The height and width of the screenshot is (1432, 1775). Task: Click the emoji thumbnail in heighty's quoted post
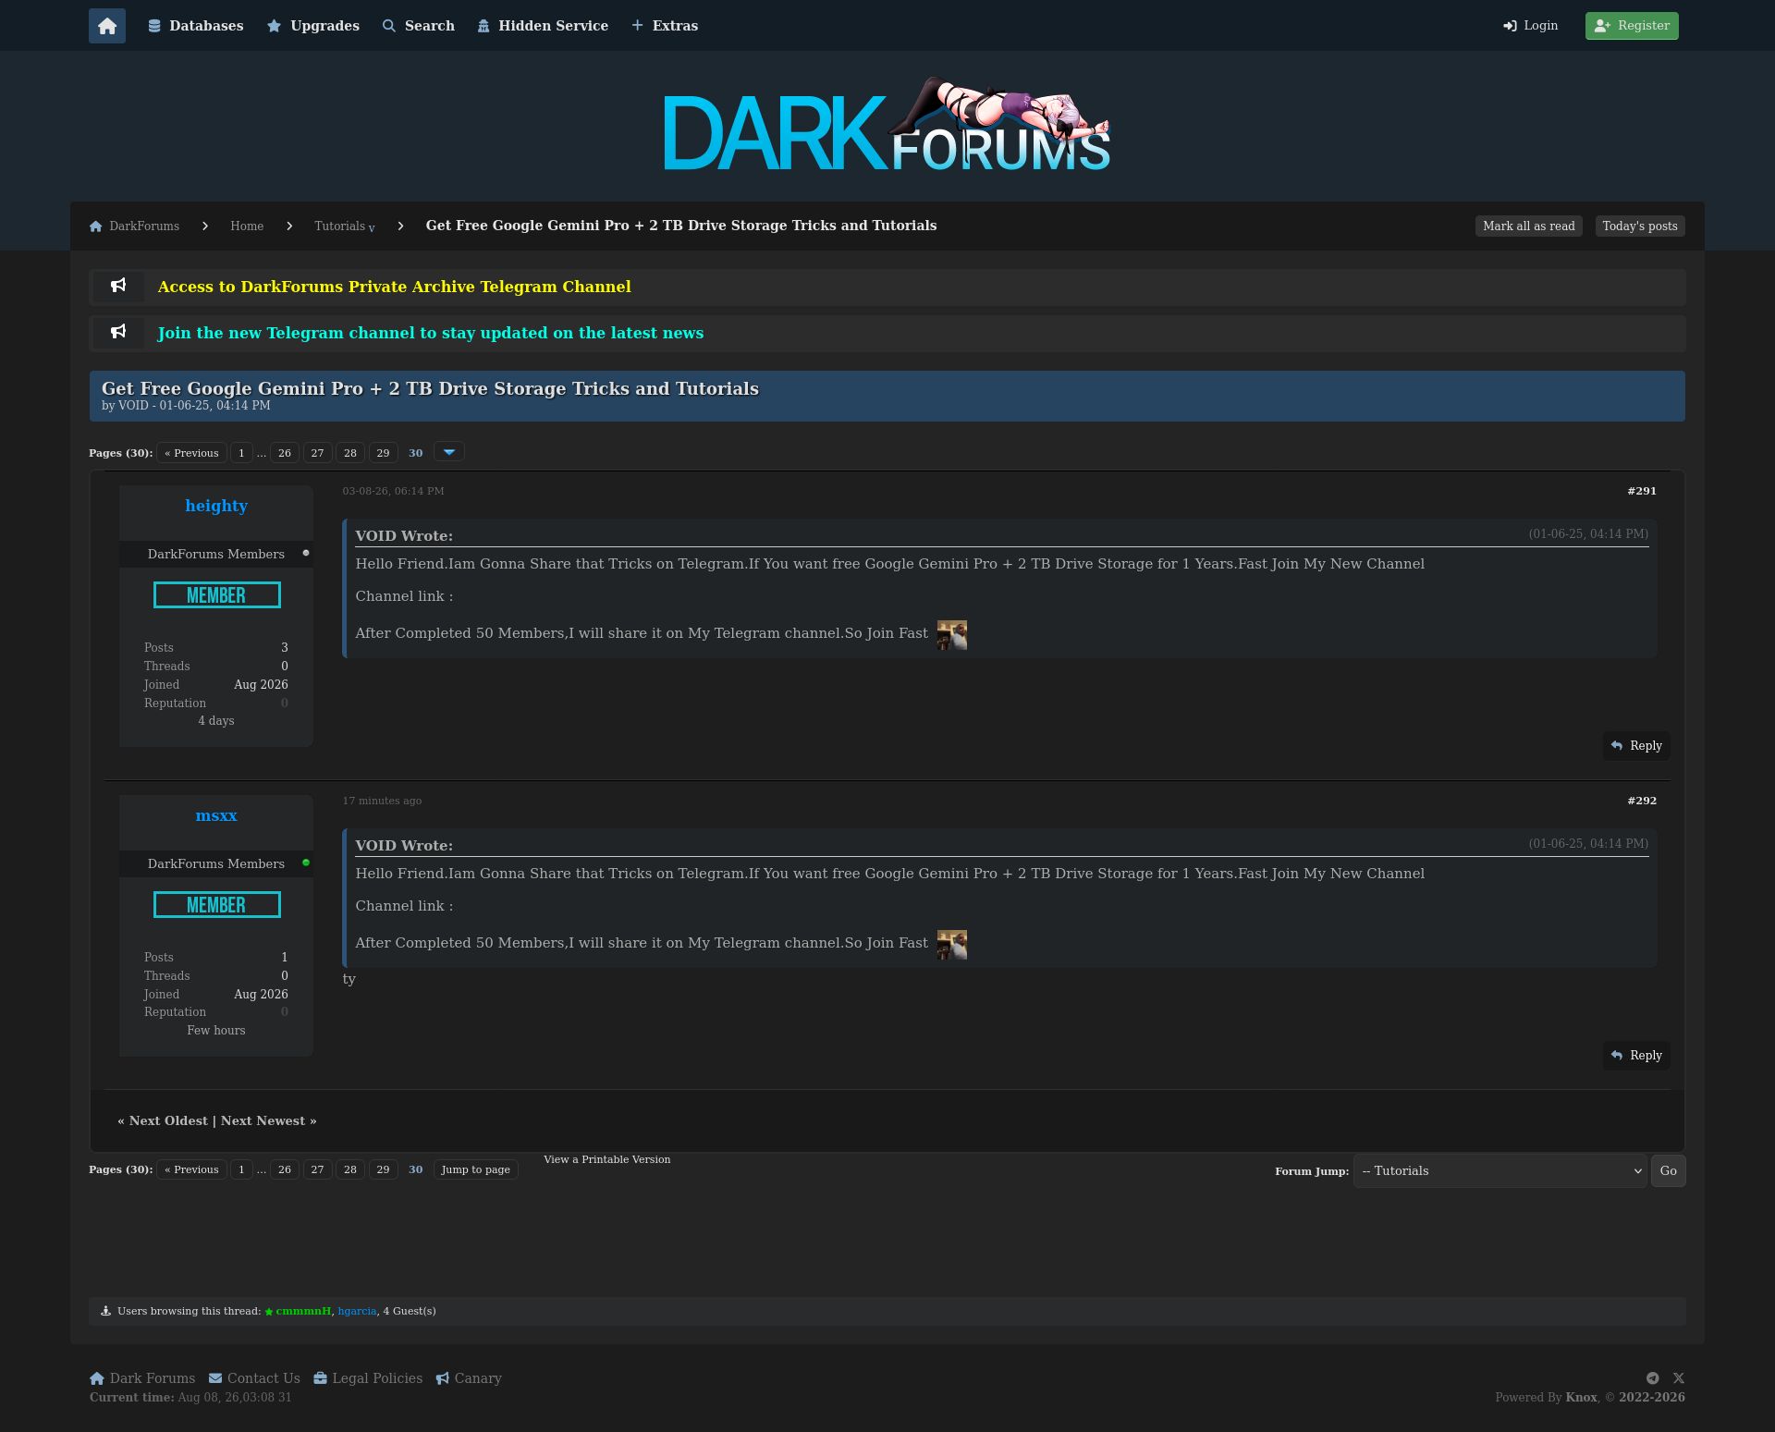pyautogui.click(x=952, y=635)
